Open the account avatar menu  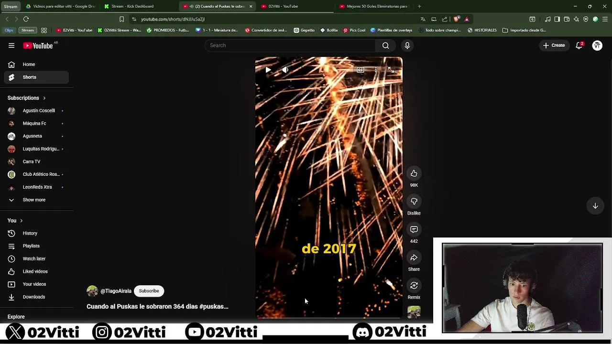597,45
